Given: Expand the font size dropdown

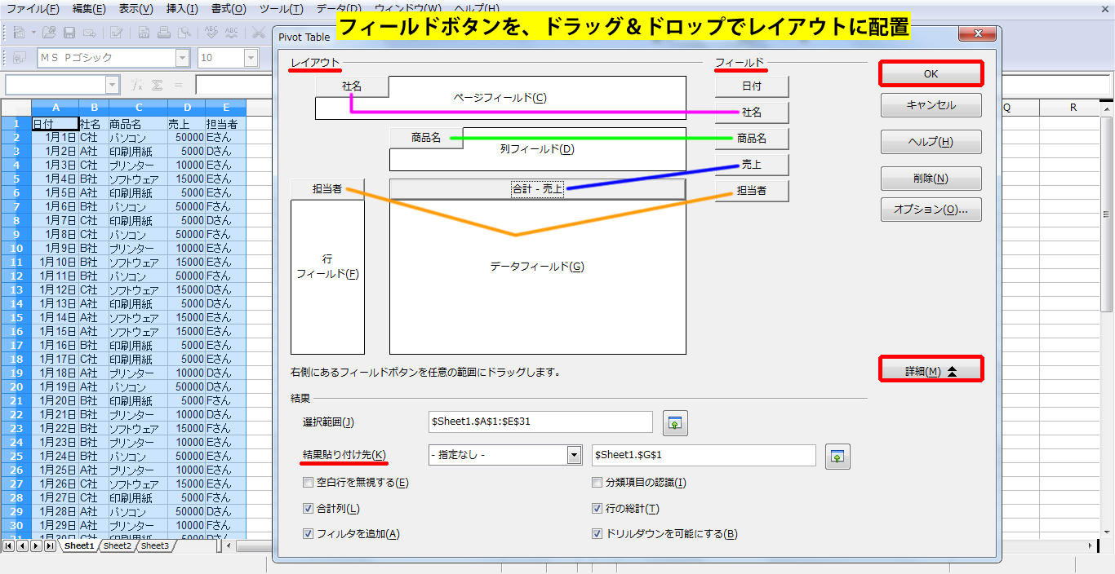Looking at the screenshot, I should pyautogui.click(x=251, y=58).
